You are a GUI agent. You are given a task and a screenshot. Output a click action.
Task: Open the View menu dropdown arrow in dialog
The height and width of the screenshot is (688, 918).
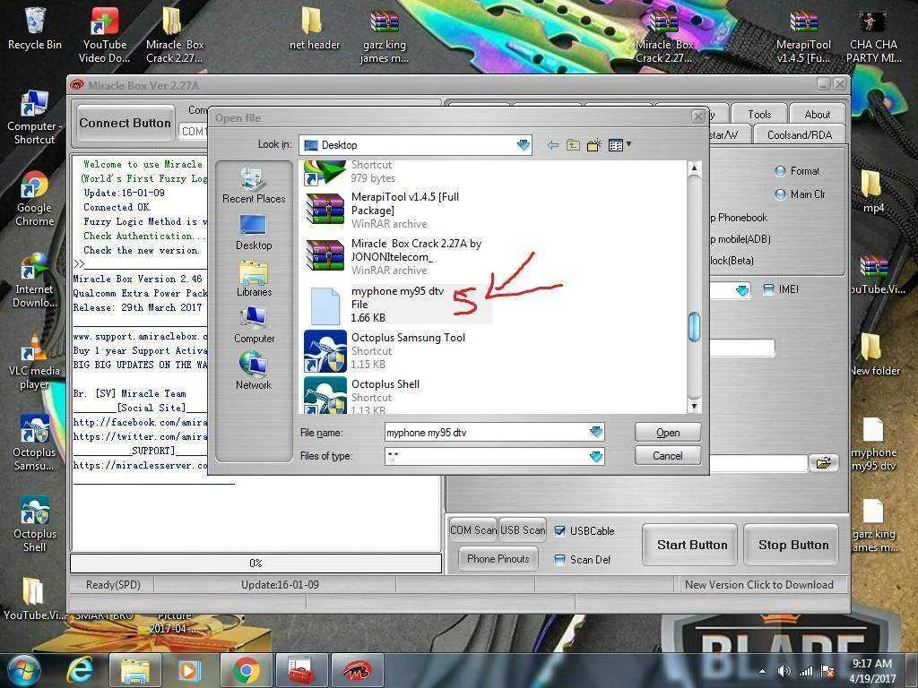[628, 143]
